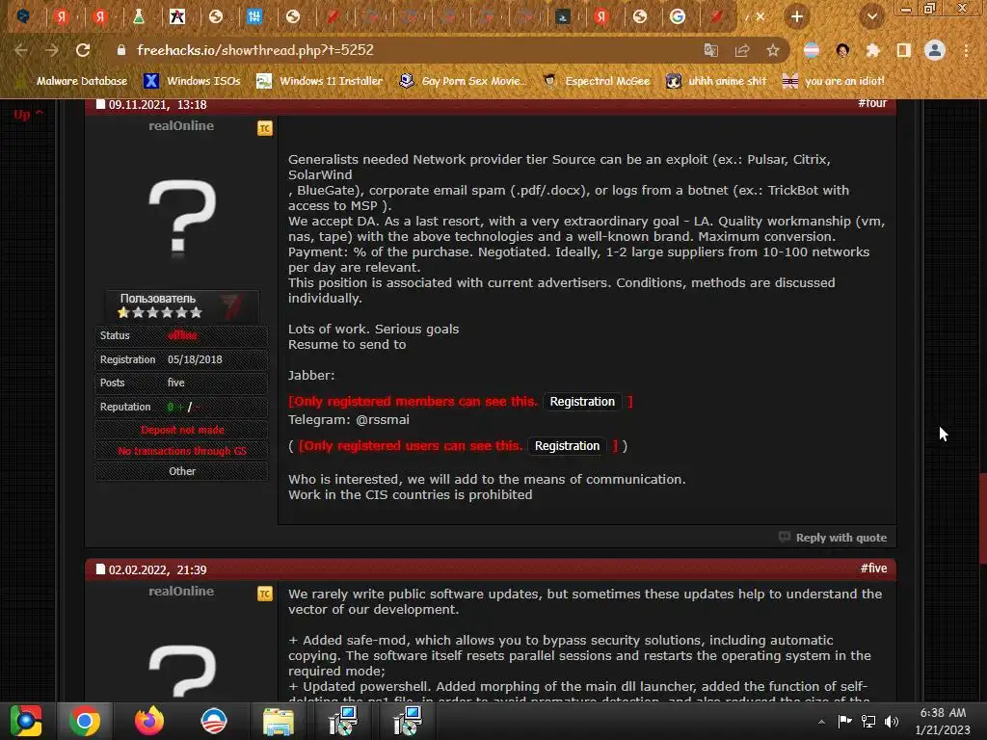Click the question mark avatar in post #four
Viewport: 987px width, 740px height.
click(x=182, y=218)
